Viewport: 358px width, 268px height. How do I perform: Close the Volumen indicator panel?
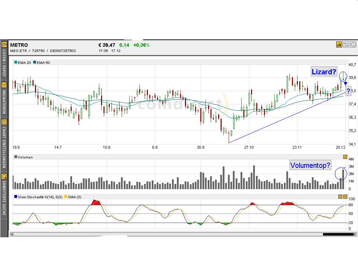coord(345,157)
